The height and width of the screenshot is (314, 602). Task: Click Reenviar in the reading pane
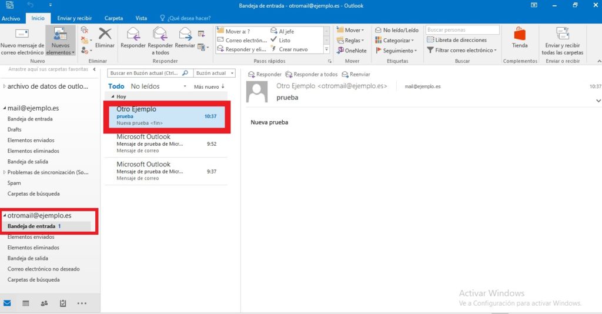point(356,75)
